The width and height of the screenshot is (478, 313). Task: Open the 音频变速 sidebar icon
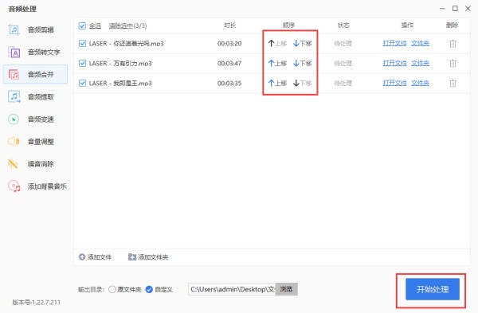(14, 119)
